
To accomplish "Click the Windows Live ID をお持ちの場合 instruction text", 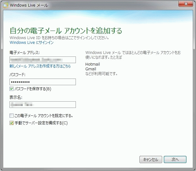I will [x=59, y=38].
